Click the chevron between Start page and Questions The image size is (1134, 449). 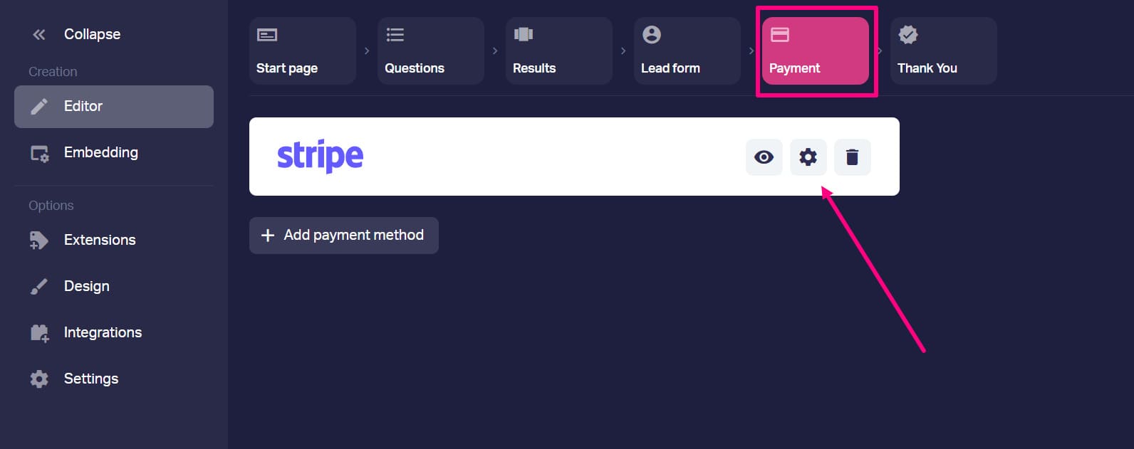[367, 51]
